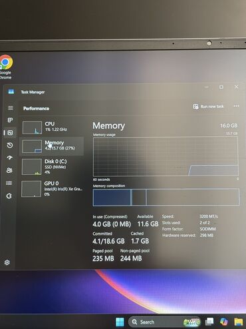The height and width of the screenshot is (329, 246).
Task: Click the Slots used value 2 of 2
Action: click(205, 222)
